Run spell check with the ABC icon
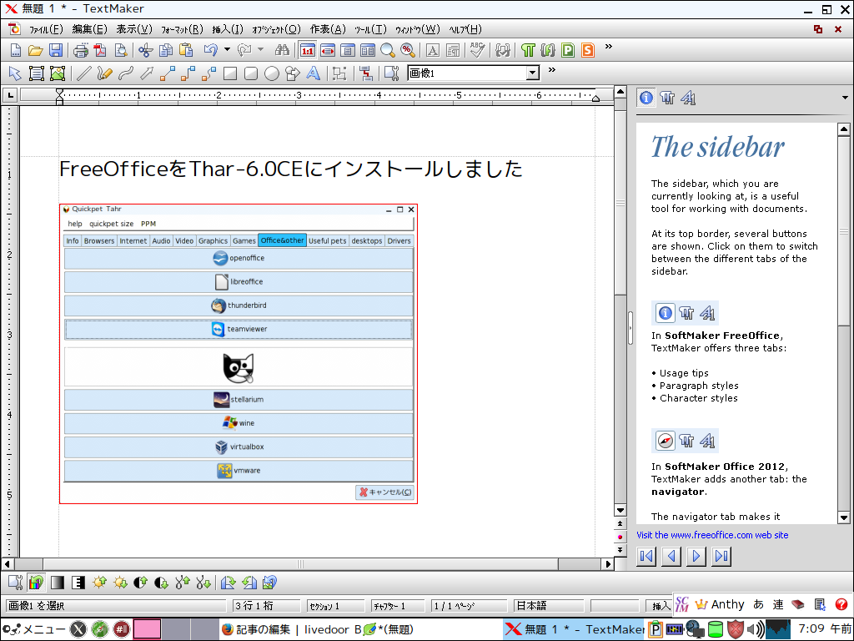The width and height of the screenshot is (854, 641). [x=478, y=51]
